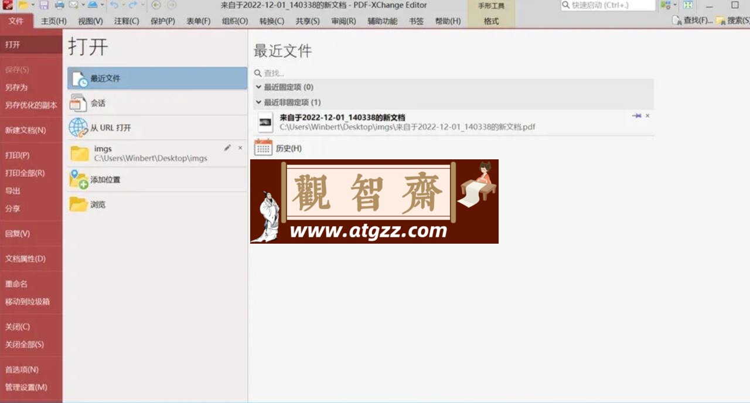750x403 pixels.
Task: Open the 转换(C) ribbon tab
Action: (x=271, y=21)
